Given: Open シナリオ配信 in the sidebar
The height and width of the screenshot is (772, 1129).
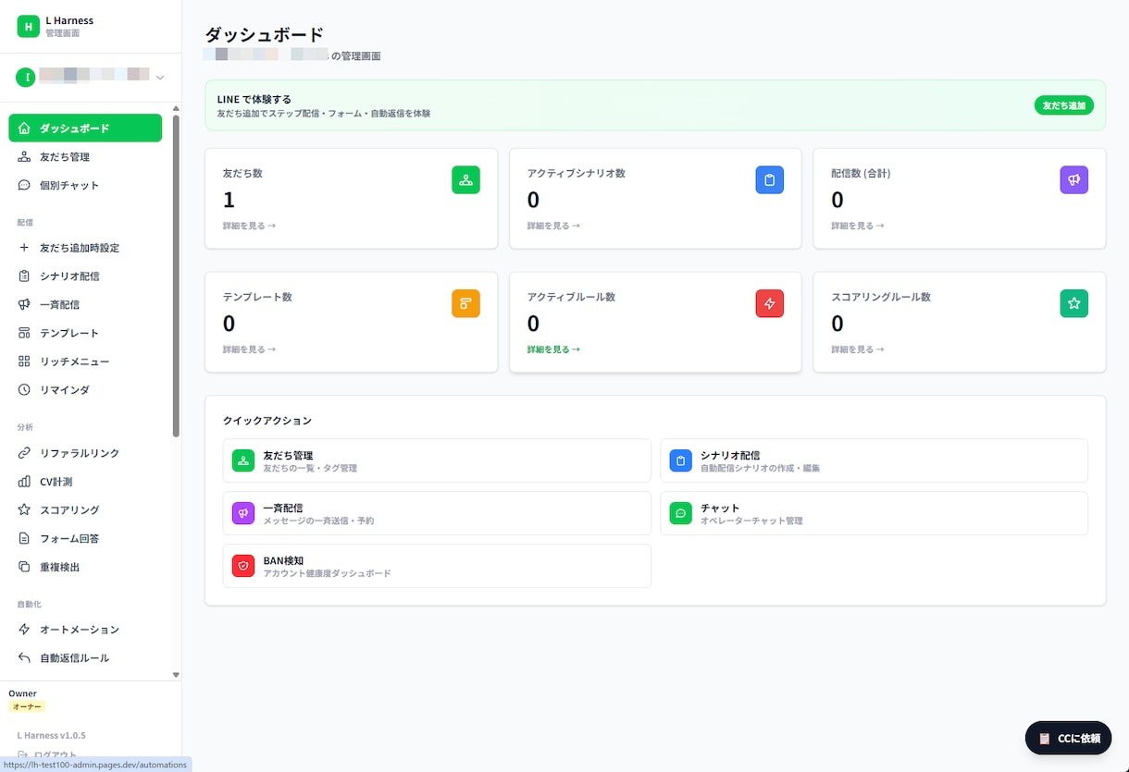Looking at the screenshot, I should pos(85,276).
